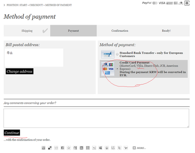Viewport: 195px width, 153px height.
Task: Open the Confirmation step tab
Action: [120, 31]
